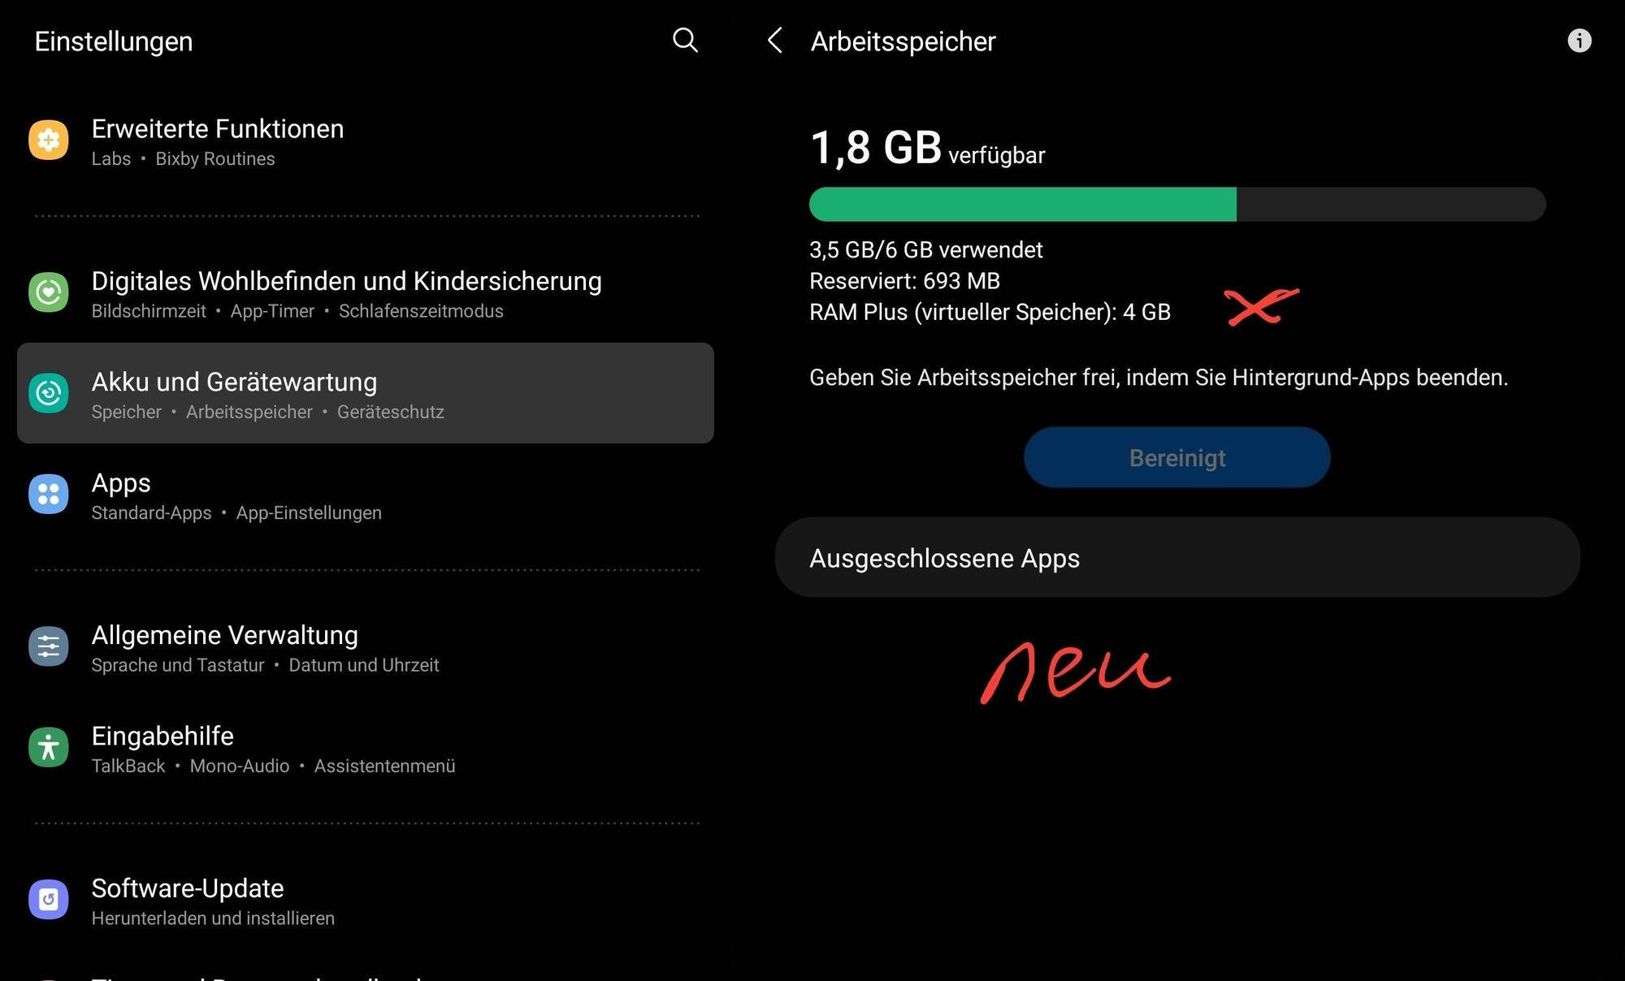Click the green memory usage bar
This screenshot has width=1625, height=981.
1022,205
